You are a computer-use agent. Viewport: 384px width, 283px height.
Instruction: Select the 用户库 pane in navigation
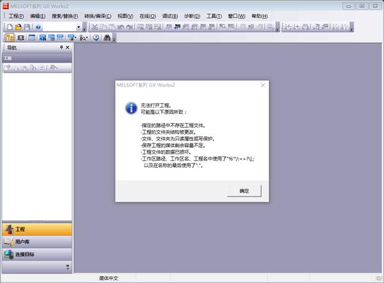(x=37, y=241)
